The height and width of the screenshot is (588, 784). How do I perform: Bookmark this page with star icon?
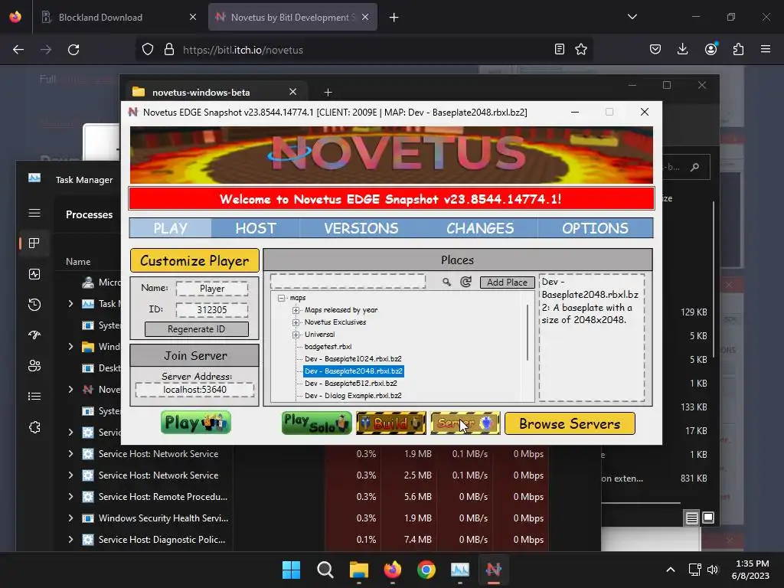pos(581,50)
